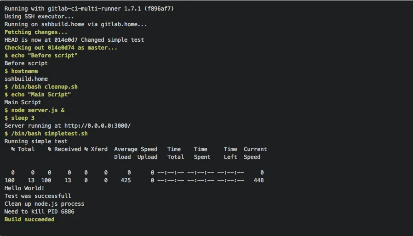413x236 pixels.
Task: Click the "$ hostname" command line
Action: click(21, 71)
